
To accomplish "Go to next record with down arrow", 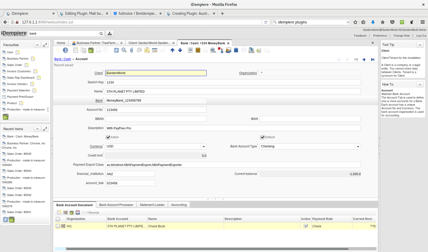I will (180, 50).
